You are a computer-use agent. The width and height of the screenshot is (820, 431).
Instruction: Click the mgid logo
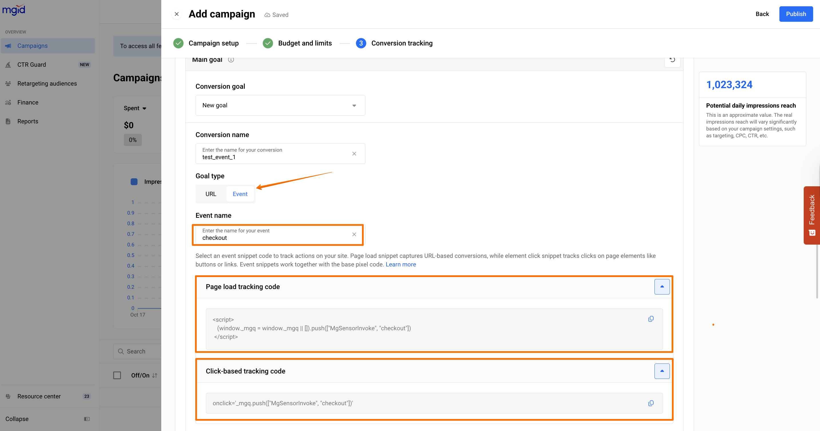pos(14,9)
